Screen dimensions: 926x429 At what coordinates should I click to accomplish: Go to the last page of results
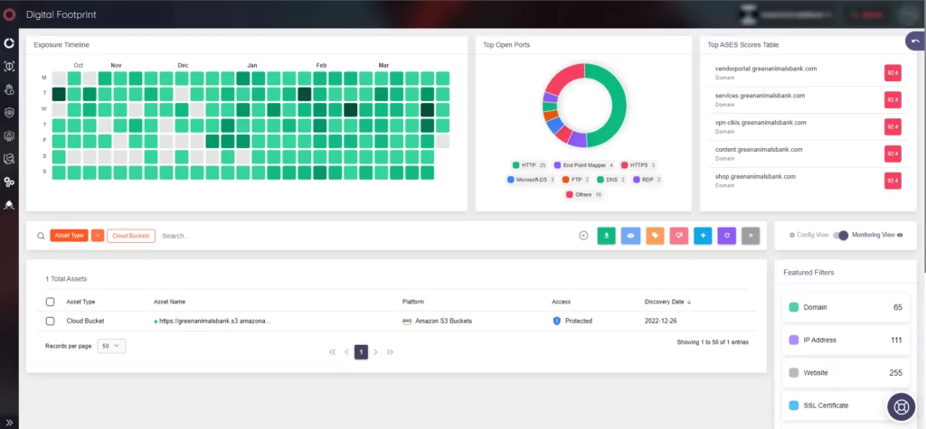pyautogui.click(x=391, y=352)
